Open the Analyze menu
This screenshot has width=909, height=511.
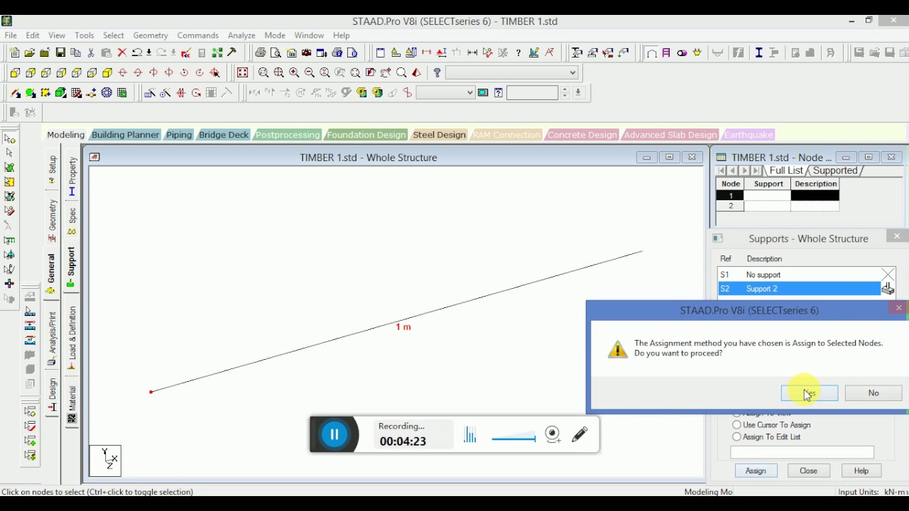241,35
